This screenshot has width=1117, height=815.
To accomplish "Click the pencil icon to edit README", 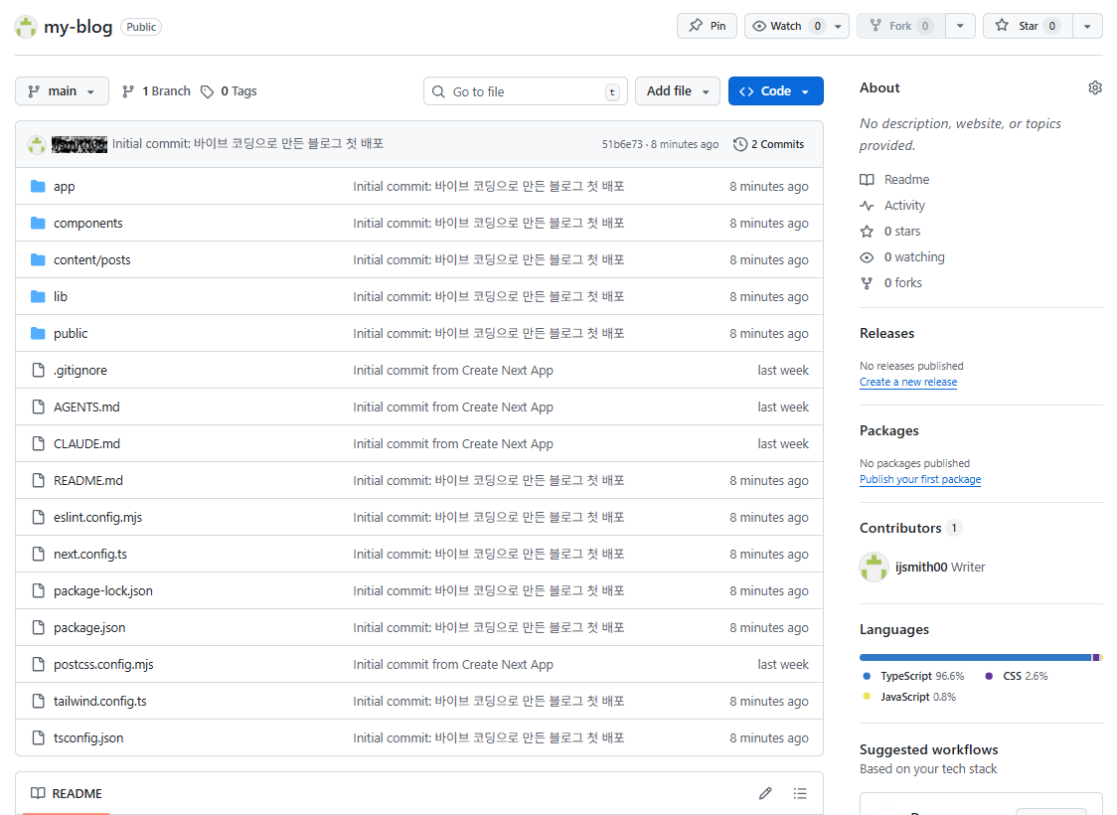I will coord(765,793).
